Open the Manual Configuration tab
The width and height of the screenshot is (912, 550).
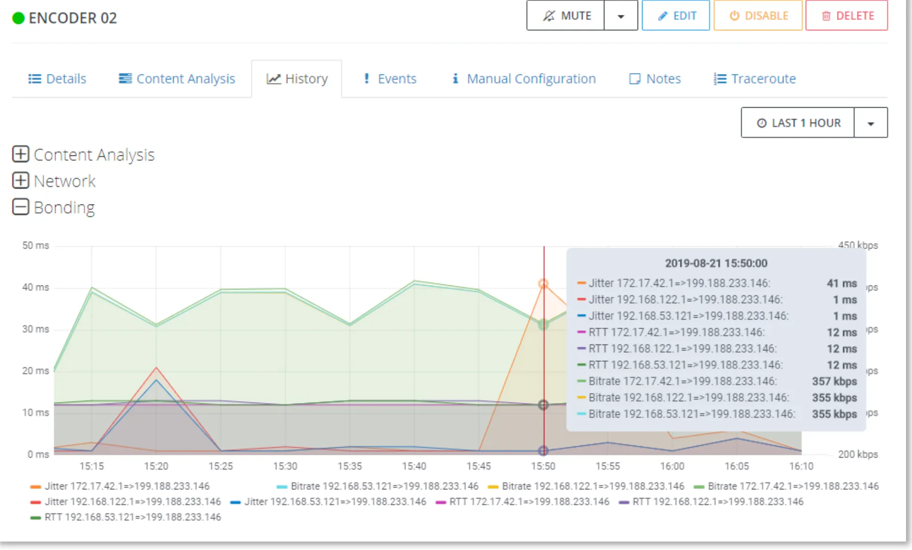[523, 79]
